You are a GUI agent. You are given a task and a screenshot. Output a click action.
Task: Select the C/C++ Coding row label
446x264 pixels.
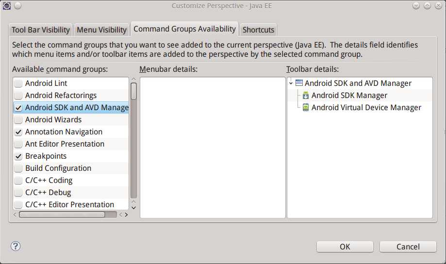[x=49, y=181]
